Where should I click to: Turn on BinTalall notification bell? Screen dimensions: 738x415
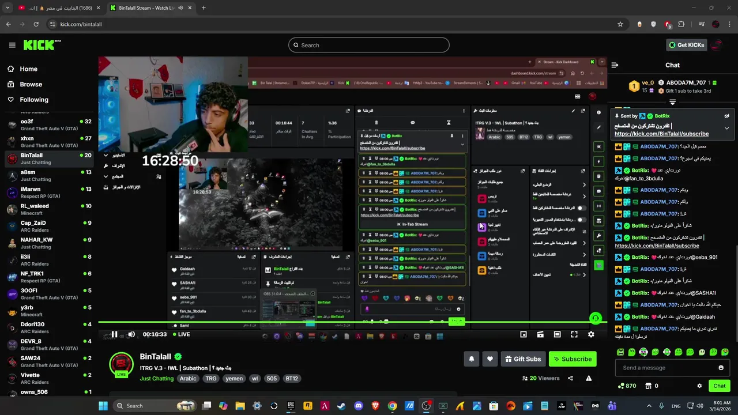[x=471, y=359]
